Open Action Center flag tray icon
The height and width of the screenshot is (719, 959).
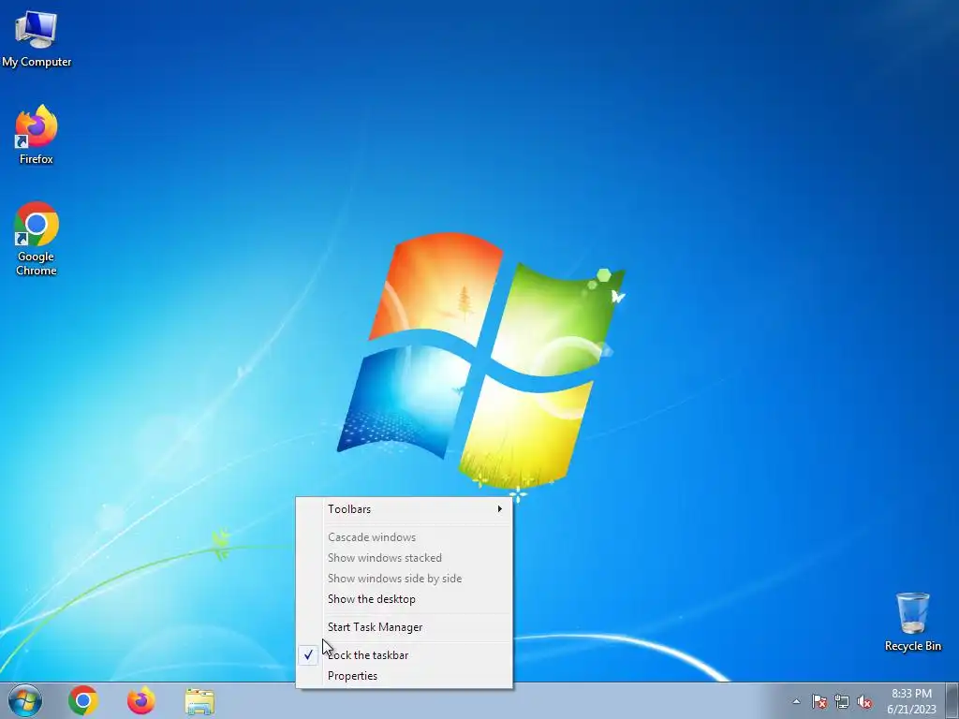point(819,702)
